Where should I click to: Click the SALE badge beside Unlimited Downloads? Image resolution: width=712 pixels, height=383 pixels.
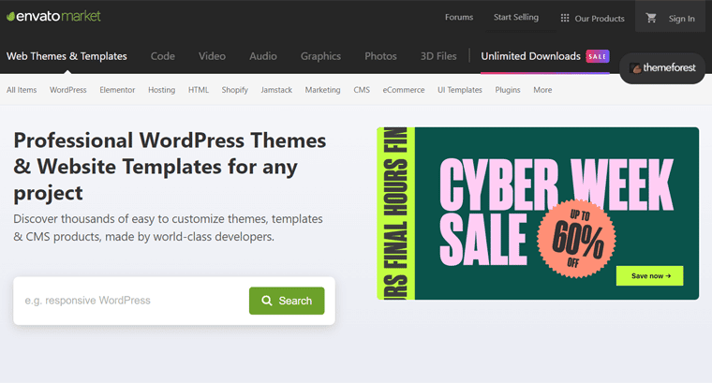coord(598,56)
